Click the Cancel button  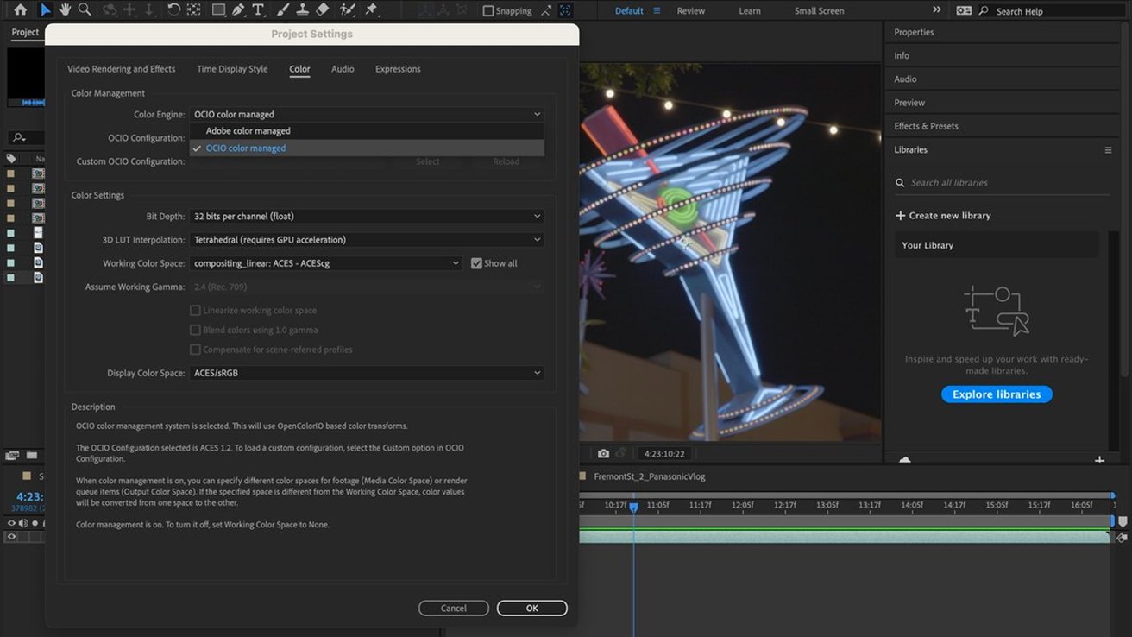coord(454,609)
